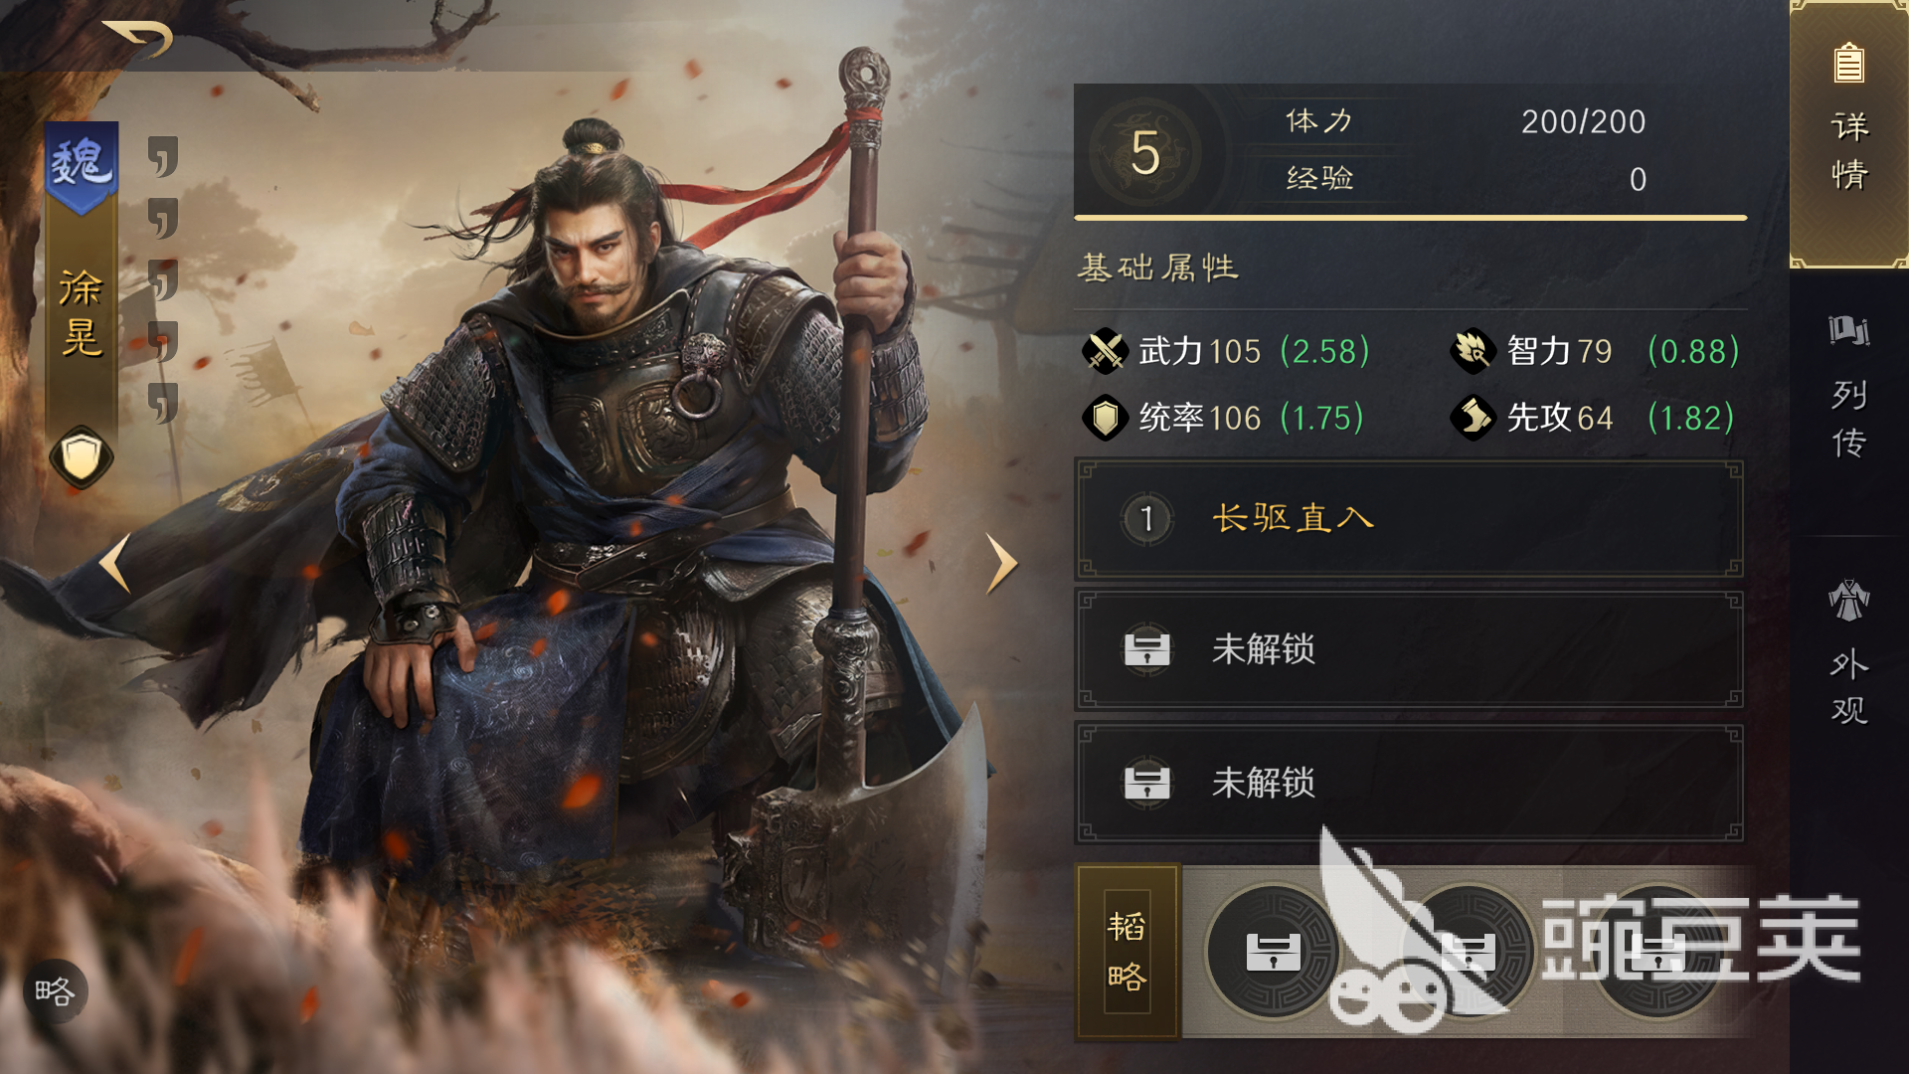
Task: Click the level 5 emblem
Action: tap(1145, 153)
